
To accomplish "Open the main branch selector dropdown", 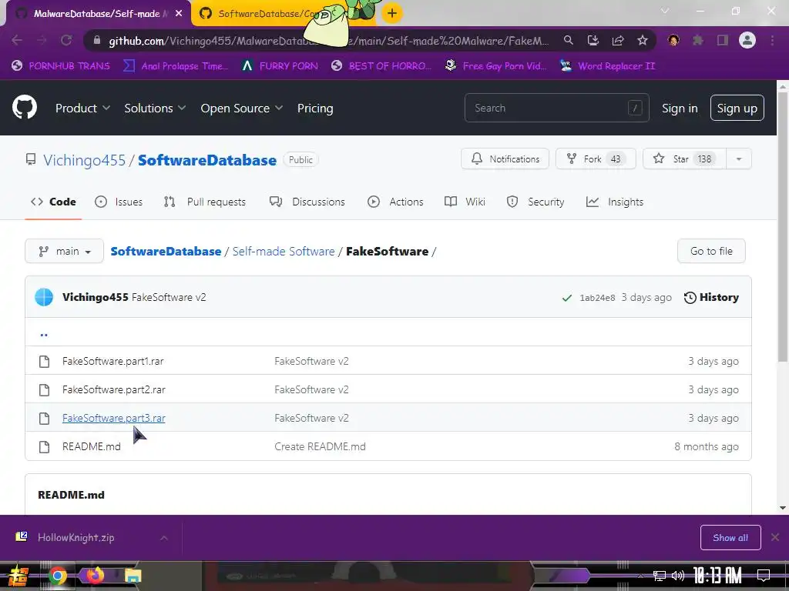I will [x=65, y=251].
